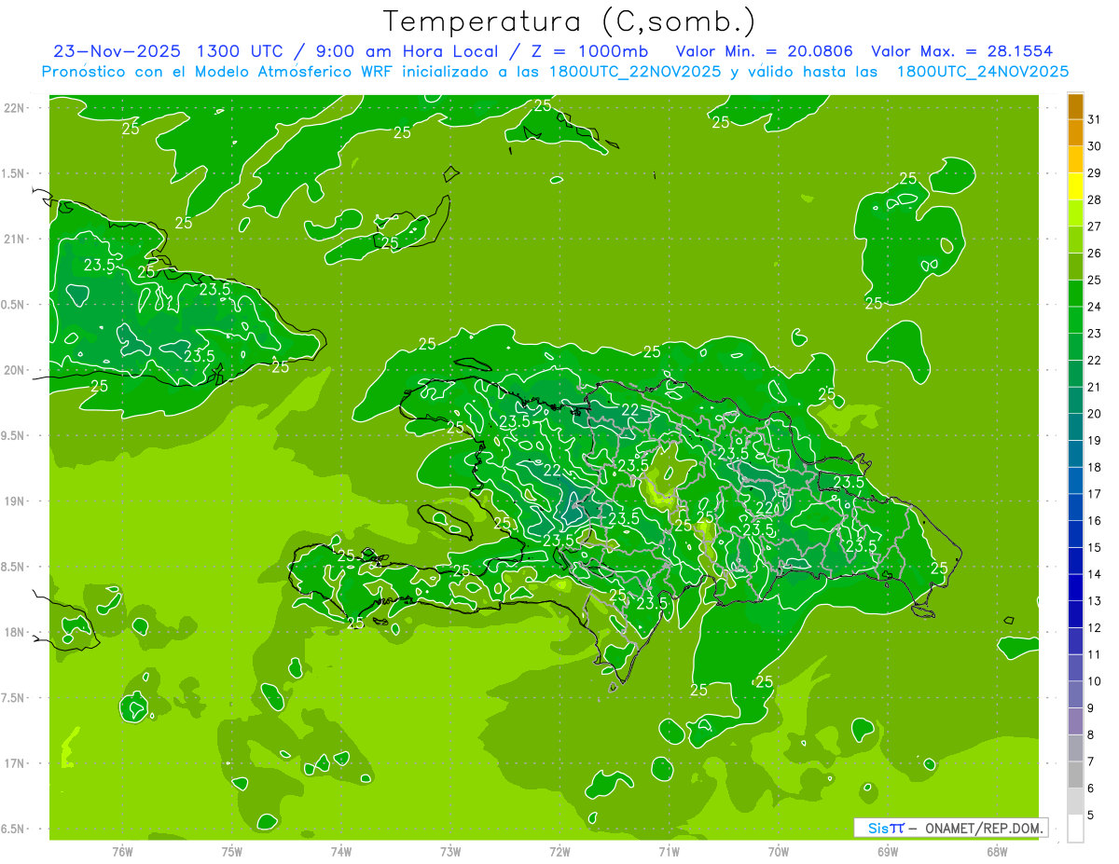Click the 22N latitude axis label
Viewport: 1119px width, 864px height.
[x=16, y=107]
